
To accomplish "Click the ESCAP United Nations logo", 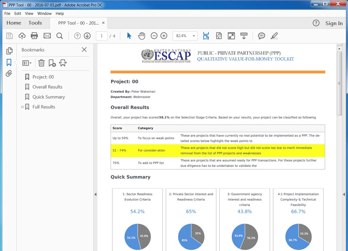I will (166, 56).
